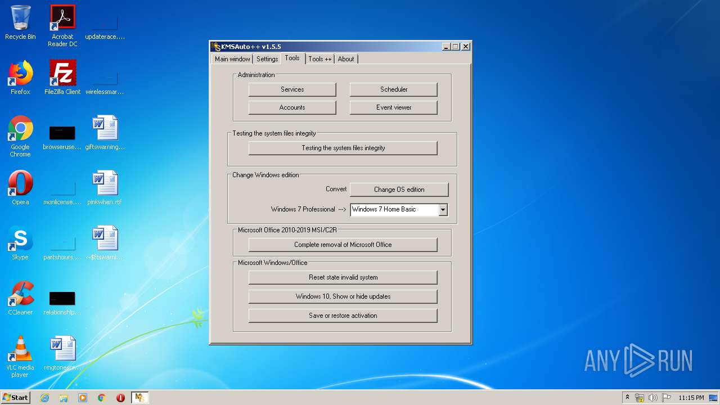Screen dimensions: 720x405
Task: Open the Recycle Bin desktop icon
Action: coord(20,22)
